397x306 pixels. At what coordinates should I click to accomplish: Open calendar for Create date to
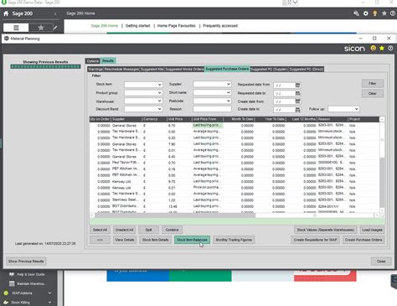point(297,110)
